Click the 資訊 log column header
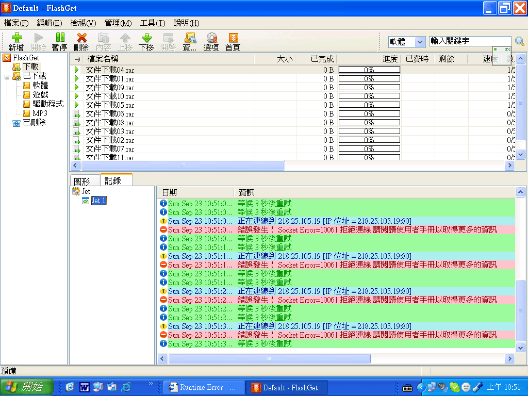Screen dimensions: 528x396 click(374, 192)
